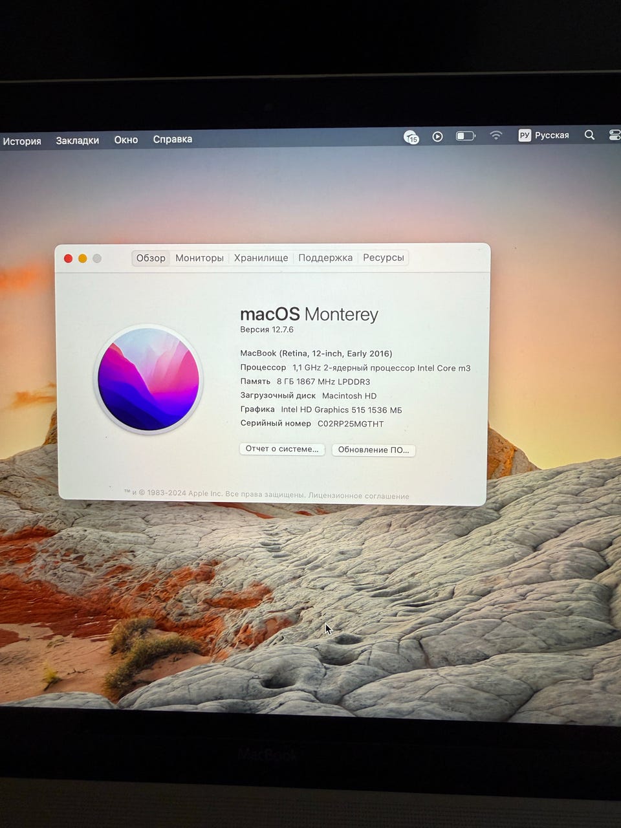Screen dimensions: 621x828
Task: Switch to the Поддержка tab
Action: (x=325, y=257)
